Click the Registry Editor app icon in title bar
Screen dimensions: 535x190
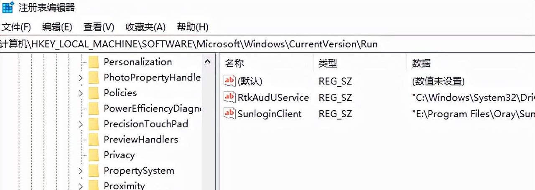(x=8, y=7)
